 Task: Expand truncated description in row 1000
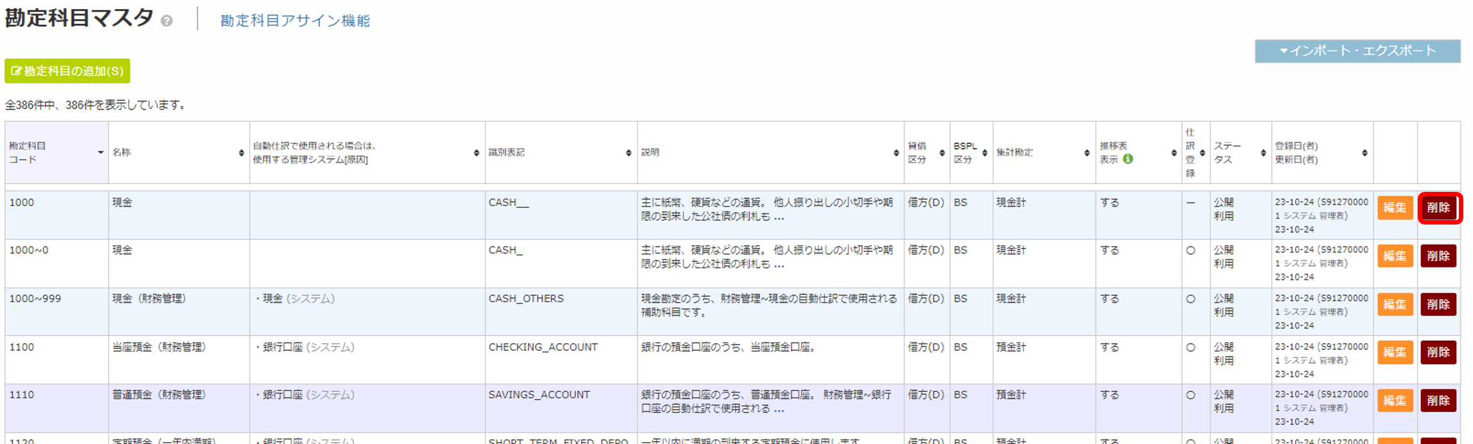click(x=779, y=218)
